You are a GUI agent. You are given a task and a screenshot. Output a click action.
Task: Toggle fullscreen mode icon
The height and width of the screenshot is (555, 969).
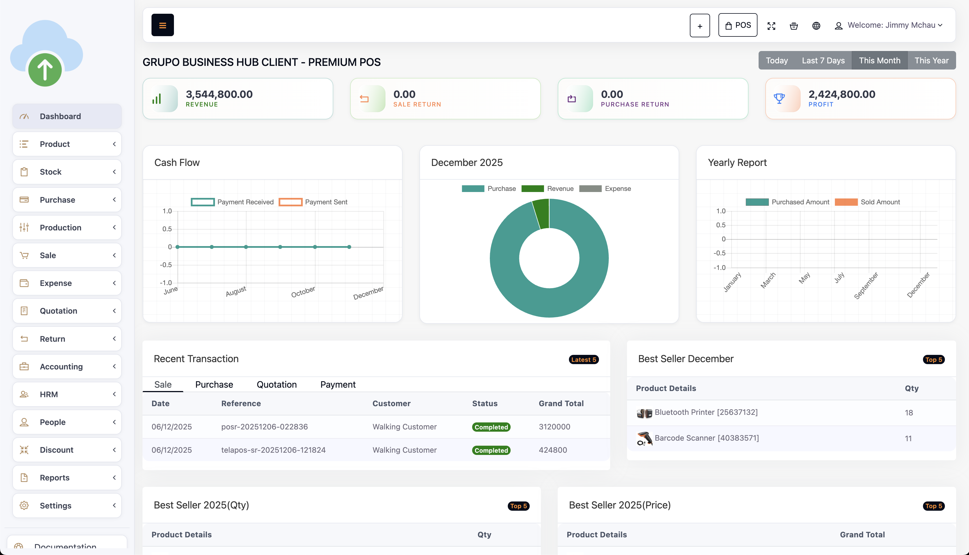point(771,26)
